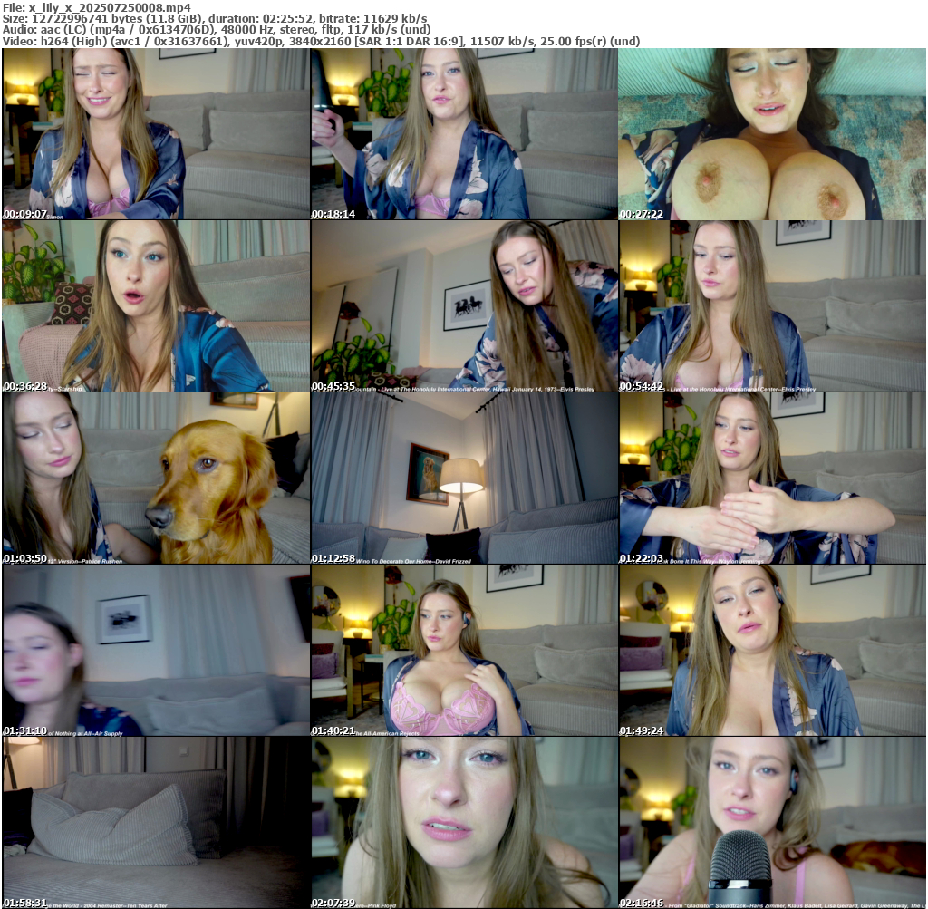Image resolution: width=928 pixels, height=909 pixels.
Task: Choose the thumbnail stamped 01:40:21
Action: [464, 651]
